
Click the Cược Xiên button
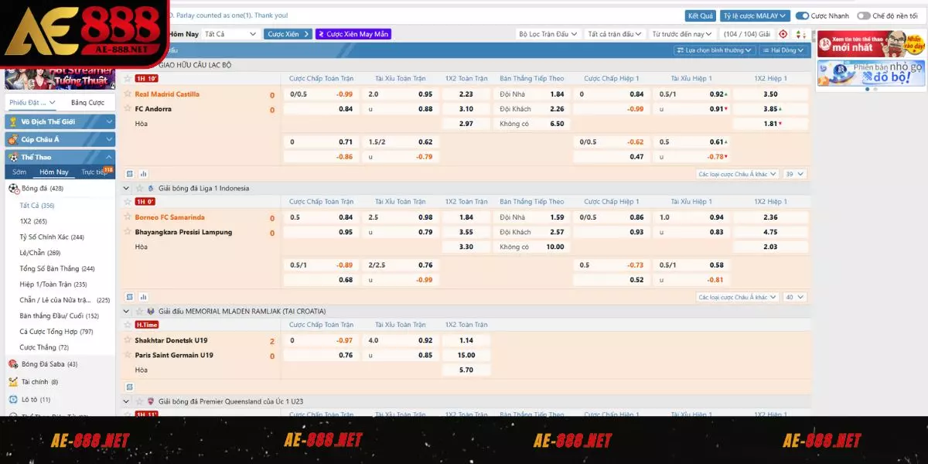pos(288,34)
